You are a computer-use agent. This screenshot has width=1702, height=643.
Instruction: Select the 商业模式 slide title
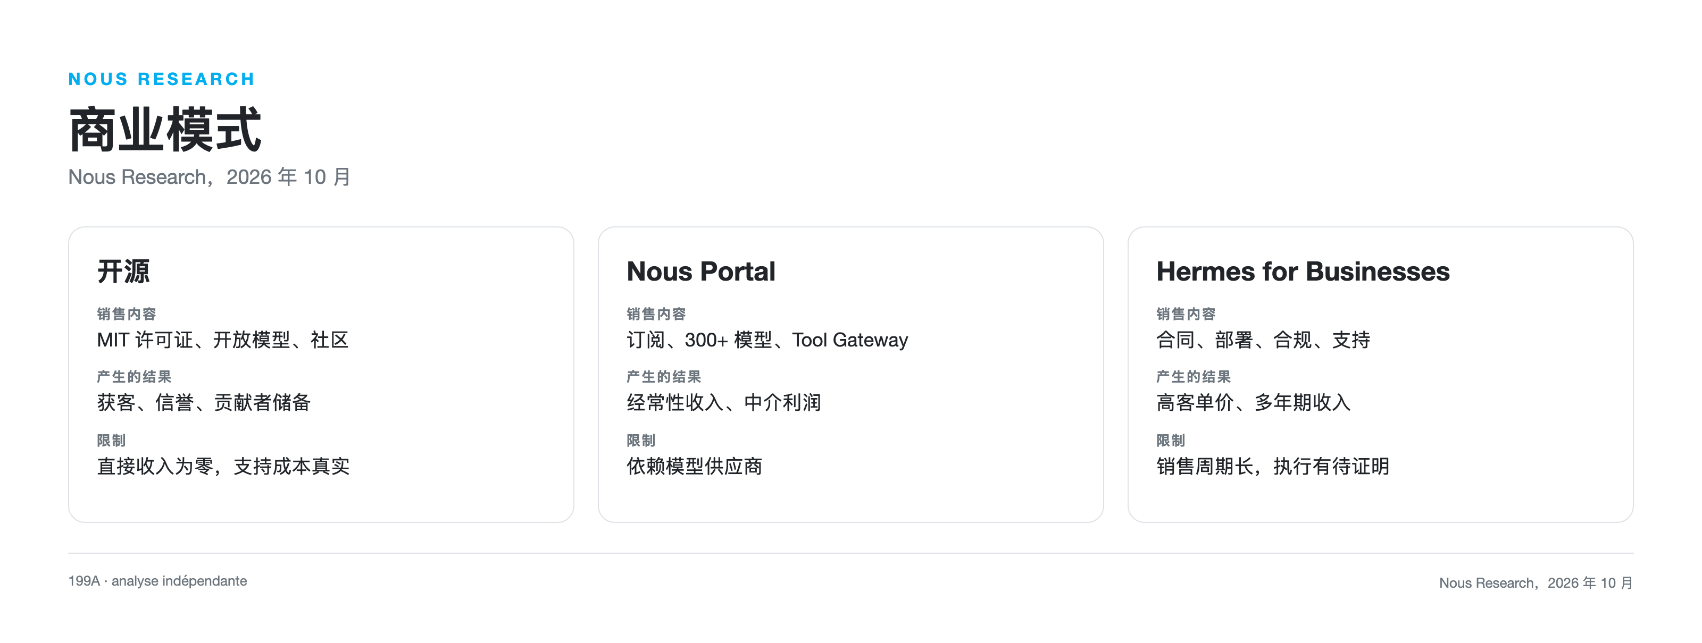pyautogui.click(x=165, y=129)
